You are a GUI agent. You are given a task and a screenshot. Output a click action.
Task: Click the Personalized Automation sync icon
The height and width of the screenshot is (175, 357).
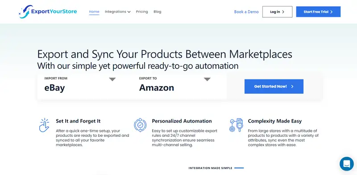[140, 125]
